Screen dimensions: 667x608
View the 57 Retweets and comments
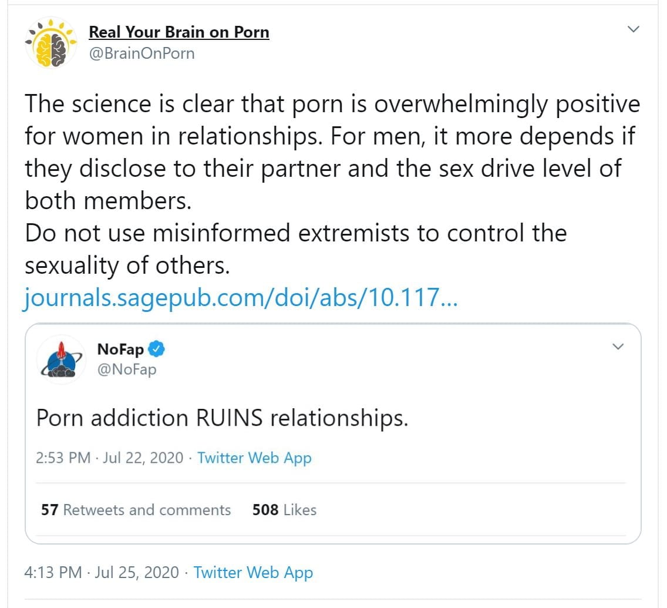[136, 510]
